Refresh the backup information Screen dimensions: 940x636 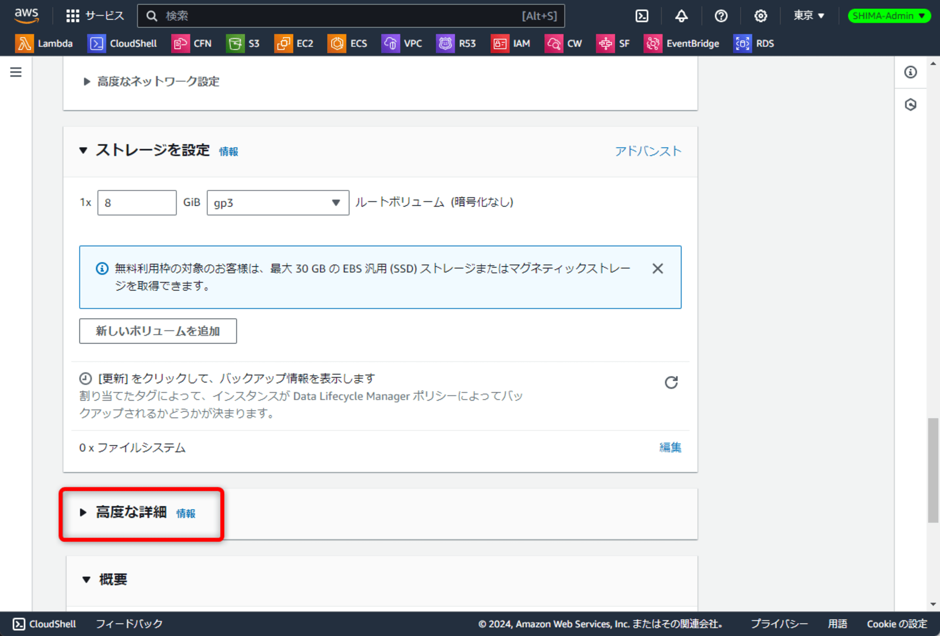tap(671, 382)
